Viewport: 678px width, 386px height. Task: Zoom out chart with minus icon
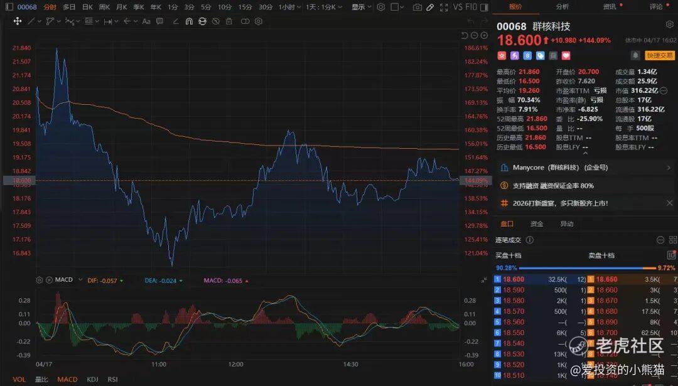[x=475, y=35]
